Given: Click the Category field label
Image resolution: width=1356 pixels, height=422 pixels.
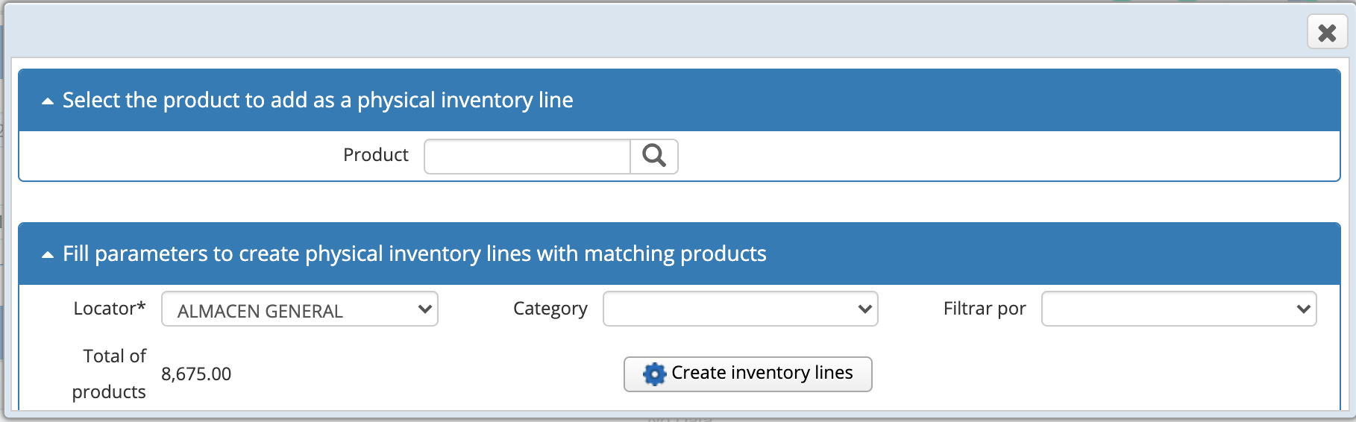Looking at the screenshot, I should click(550, 309).
